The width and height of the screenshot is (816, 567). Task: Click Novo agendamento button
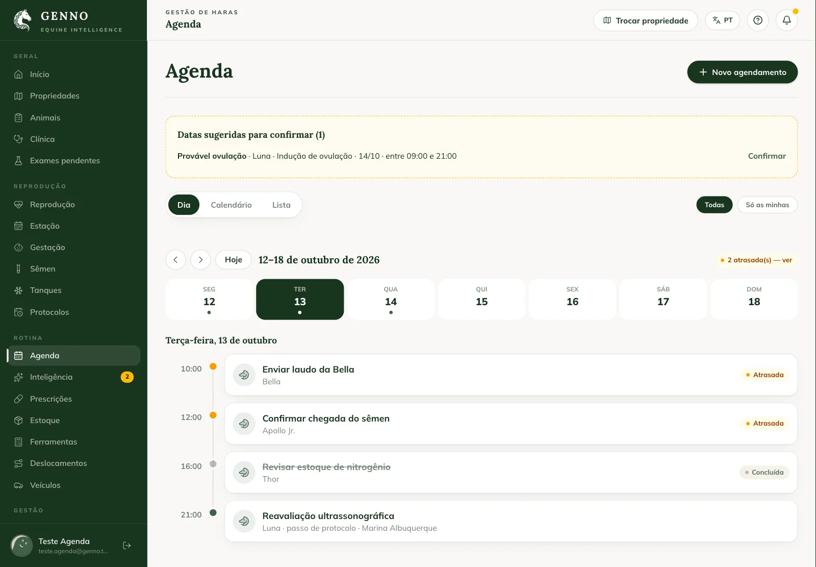743,72
